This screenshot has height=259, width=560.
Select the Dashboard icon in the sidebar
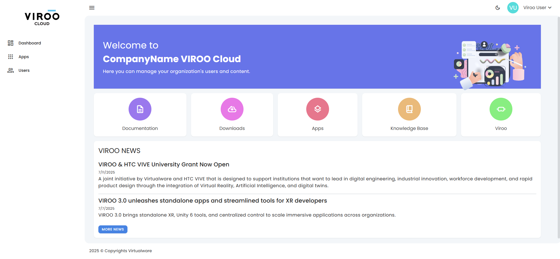point(11,43)
